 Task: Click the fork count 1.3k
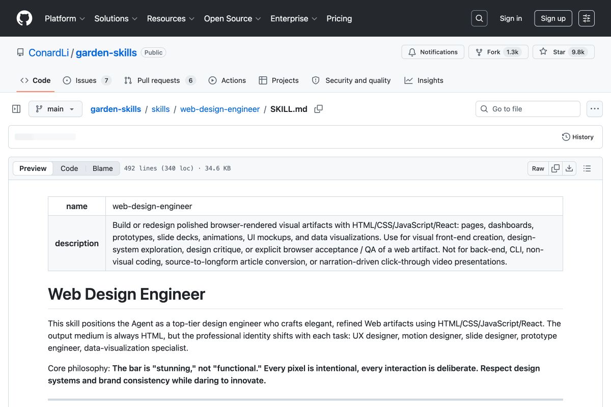pos(512,52)
